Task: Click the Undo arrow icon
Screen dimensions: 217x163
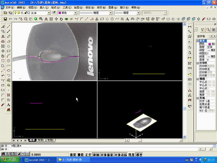Action: (x=10, y=19)
